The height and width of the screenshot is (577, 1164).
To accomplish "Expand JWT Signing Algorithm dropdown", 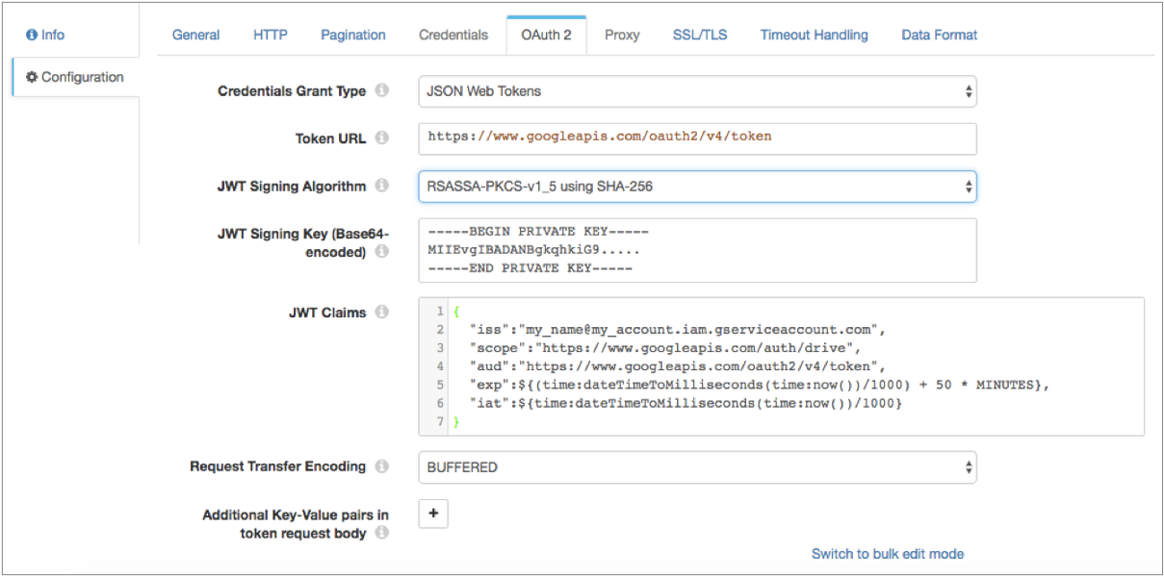I will coord(697,187).
